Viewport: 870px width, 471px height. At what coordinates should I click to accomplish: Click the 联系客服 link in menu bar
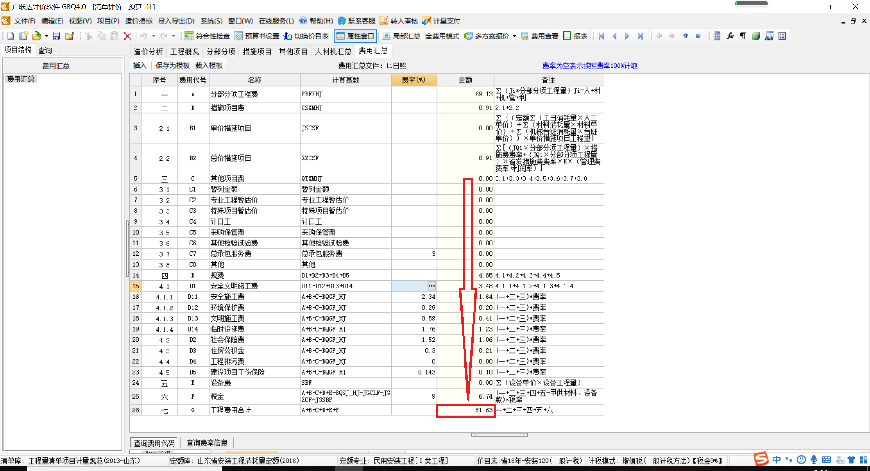coord(357,21)
